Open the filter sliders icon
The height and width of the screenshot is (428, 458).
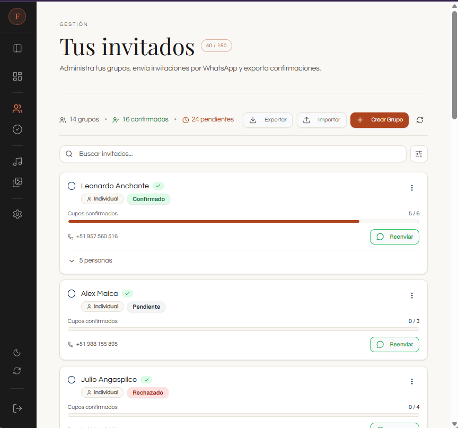pyautogui.click(x=419, y=154)
